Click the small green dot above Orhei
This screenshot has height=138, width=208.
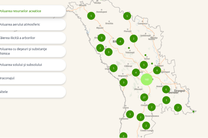pos(145,55)
